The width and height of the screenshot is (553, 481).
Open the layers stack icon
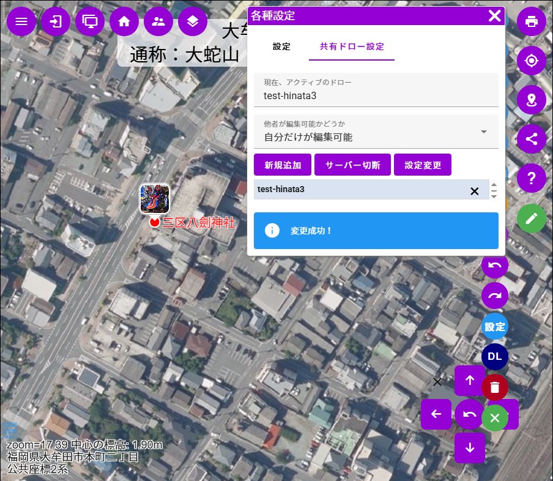point(193,21)
